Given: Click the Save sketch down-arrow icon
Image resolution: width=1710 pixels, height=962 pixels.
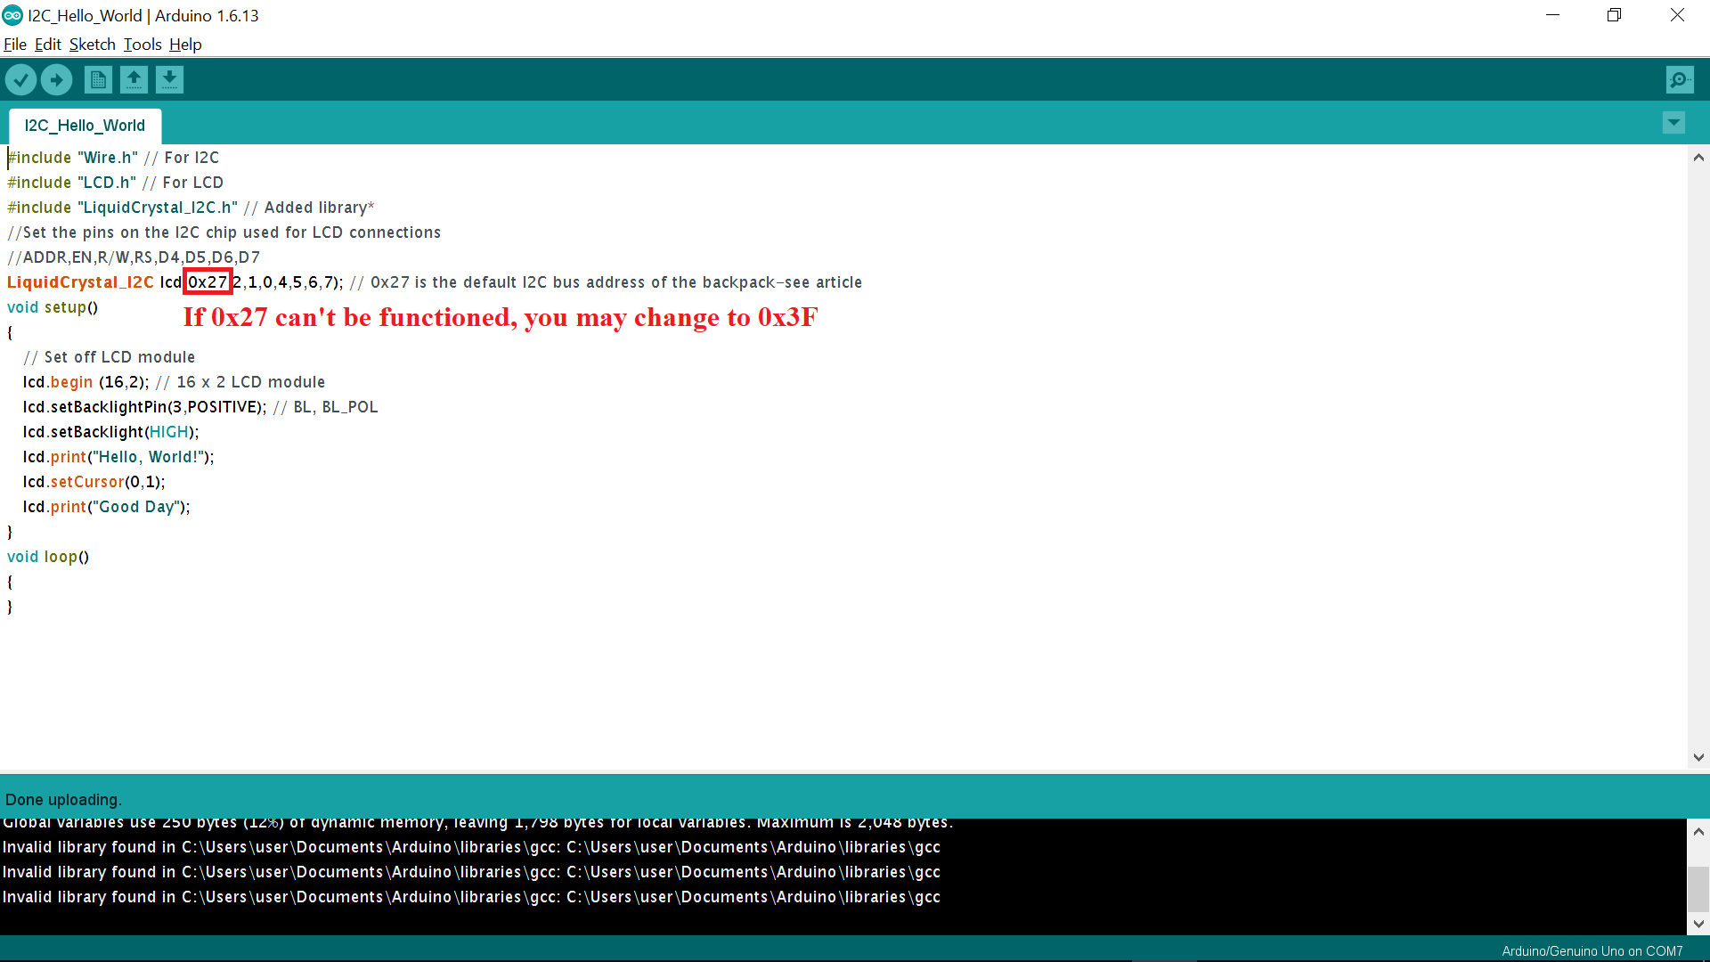Looking at the screenshot, I should pyautogui.click(x=169, y=80).
